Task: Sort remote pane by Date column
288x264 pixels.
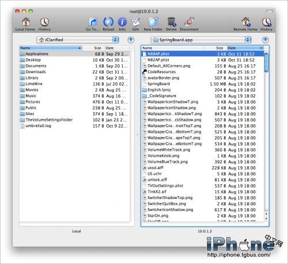Action: [245, 48]
